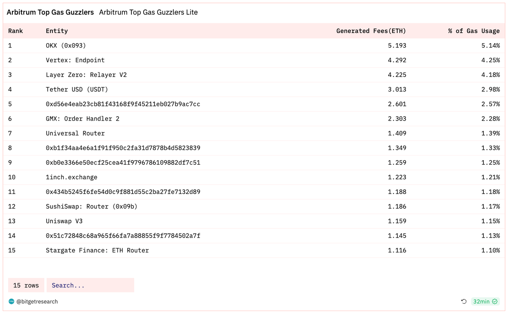Click the 1.21% gas usage value
Image resolution: width=508 pixels, height=313 pixels.
(491, 177)
